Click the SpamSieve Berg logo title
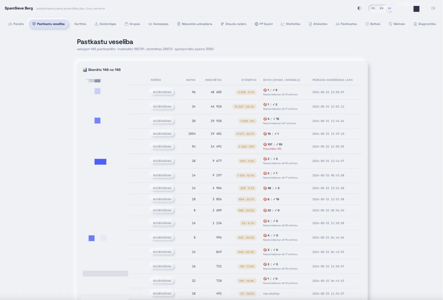This screenshot has height=300, width=443. pyautogui.click(x=19, y=8)
